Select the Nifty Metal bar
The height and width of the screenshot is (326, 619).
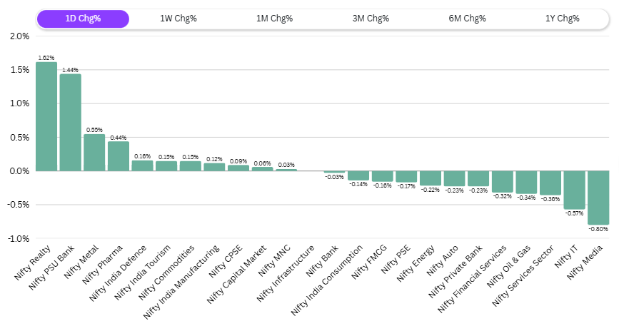(94, 153)
